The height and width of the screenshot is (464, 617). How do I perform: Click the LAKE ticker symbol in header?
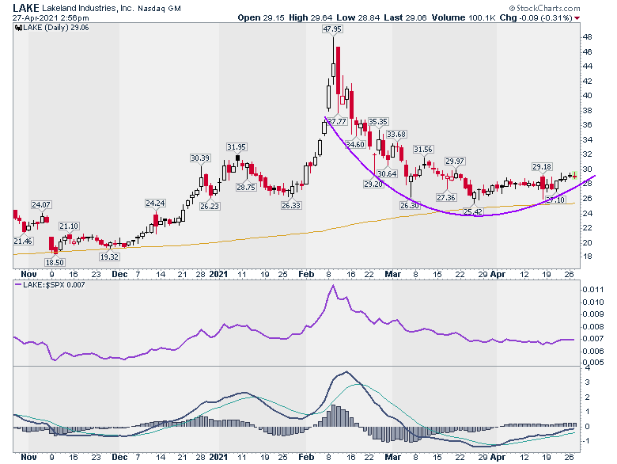26,8
